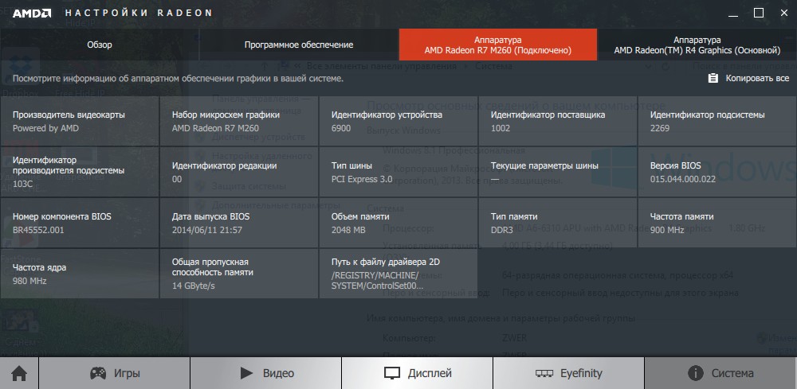
Task: Click the Home icon in bottom bar
Action: click(18, 373)
